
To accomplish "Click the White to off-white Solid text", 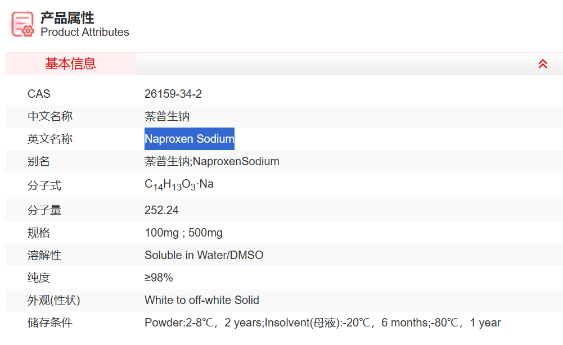I will tap(201, 300).
